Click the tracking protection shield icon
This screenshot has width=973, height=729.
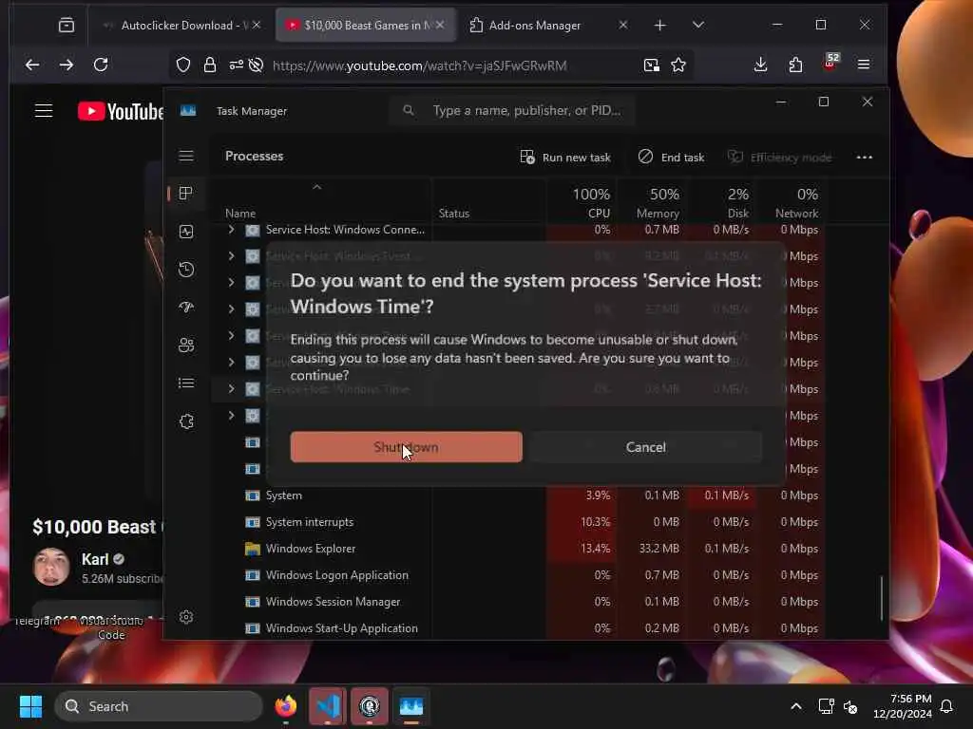point(183,65)
